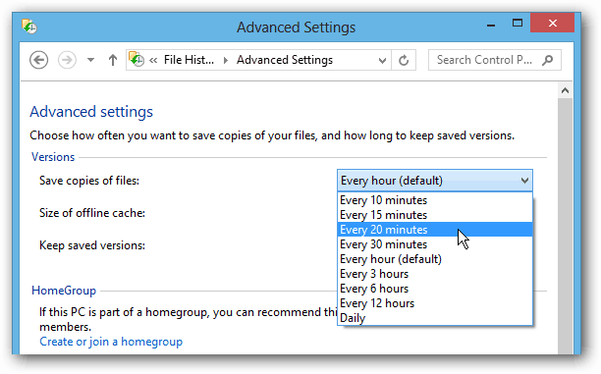Click the scrollbar up arrow
601x374 pixels.
[565, 91]
